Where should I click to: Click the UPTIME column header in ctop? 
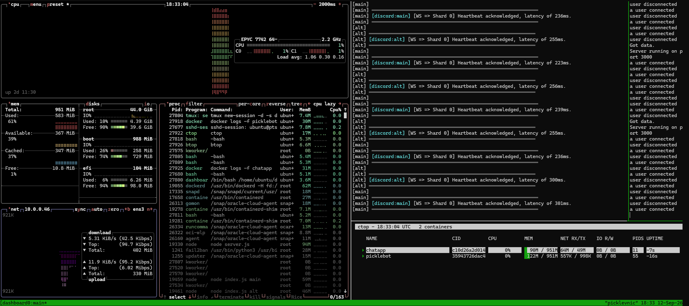[x=655, y=239]
